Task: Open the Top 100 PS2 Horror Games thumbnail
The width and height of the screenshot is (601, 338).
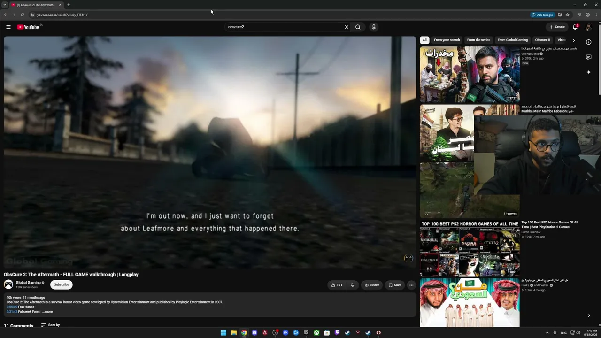Action: click(470, 248)
